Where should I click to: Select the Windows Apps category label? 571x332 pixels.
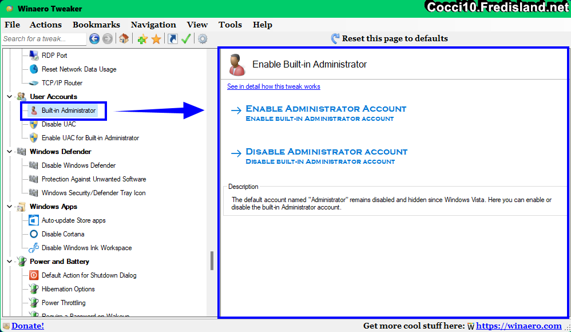point(54,207)
